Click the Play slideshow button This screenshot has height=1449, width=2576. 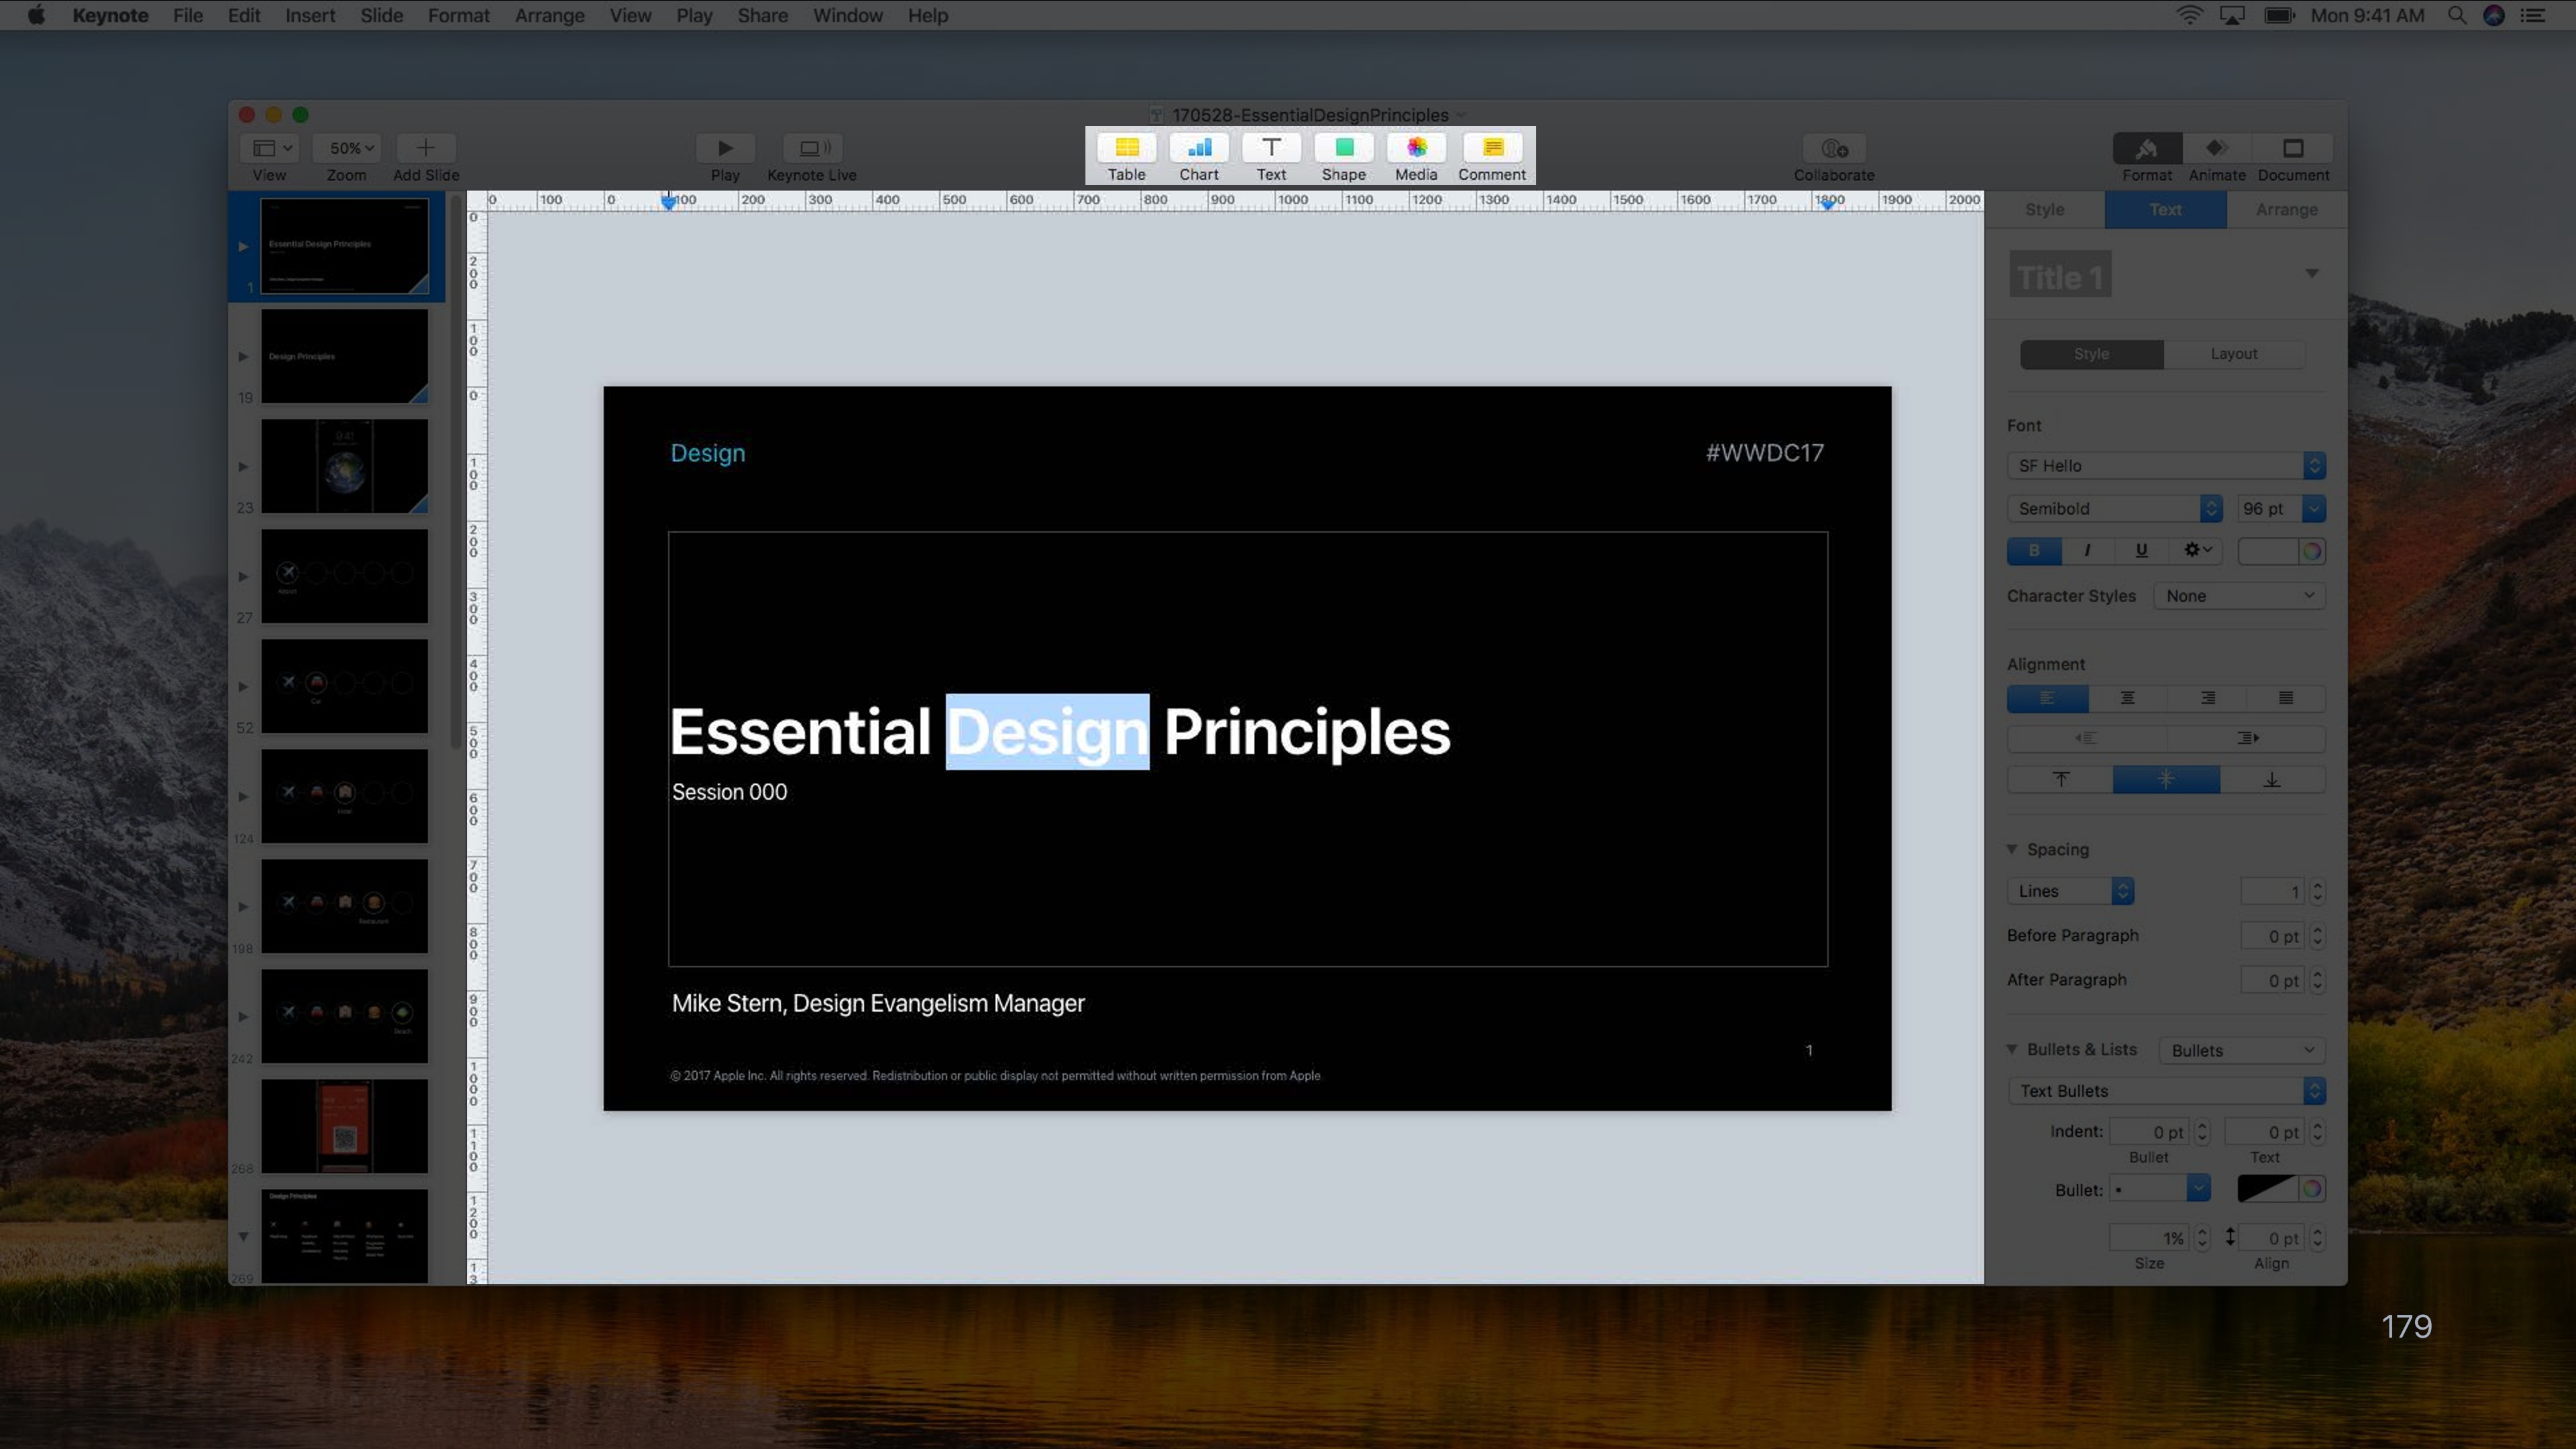tap(725, 148)
